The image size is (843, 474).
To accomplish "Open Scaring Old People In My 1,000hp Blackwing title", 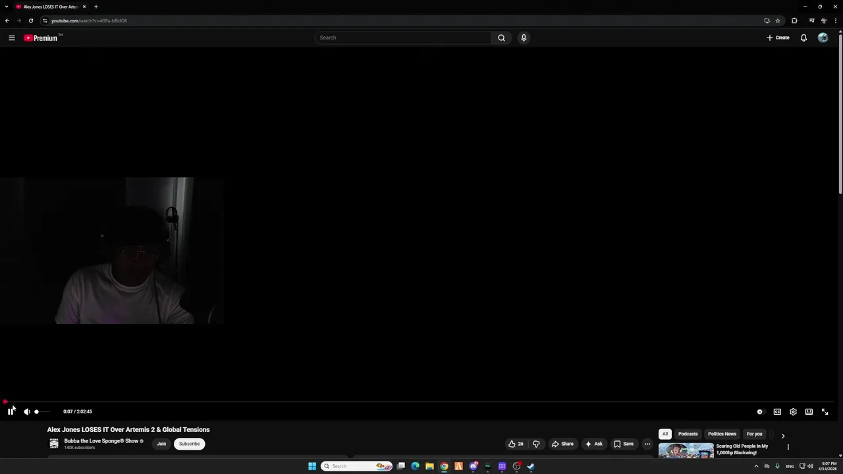I will [742, 449].
